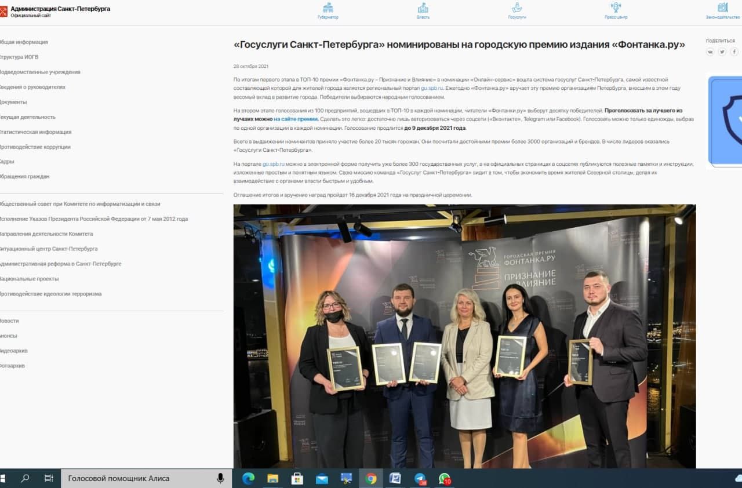
Task: Open Telegram from the taskbar
Action: (420, 479)
